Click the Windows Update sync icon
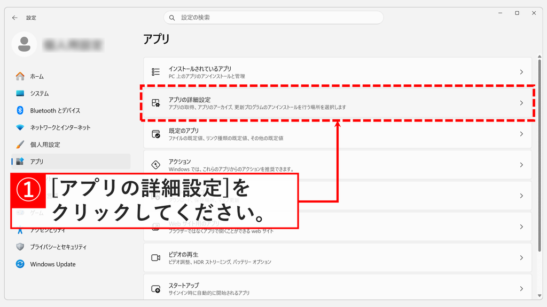 (x=20, y=264)
